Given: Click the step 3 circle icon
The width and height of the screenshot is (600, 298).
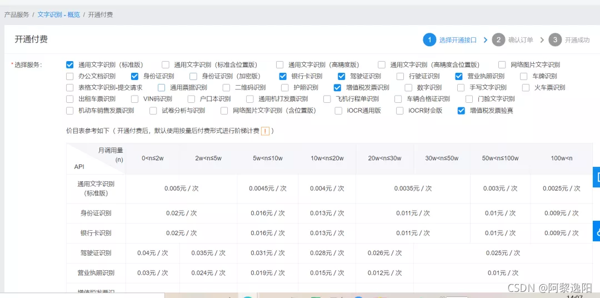Looking at the screenshot, I should tap(555, 40).
